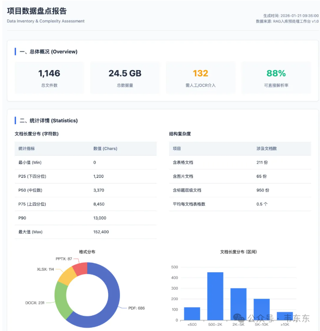The image size is (320, 331).
Task: Select the P50 (中位数) row label
Action: pyautogui.click(x=30, y=191)
